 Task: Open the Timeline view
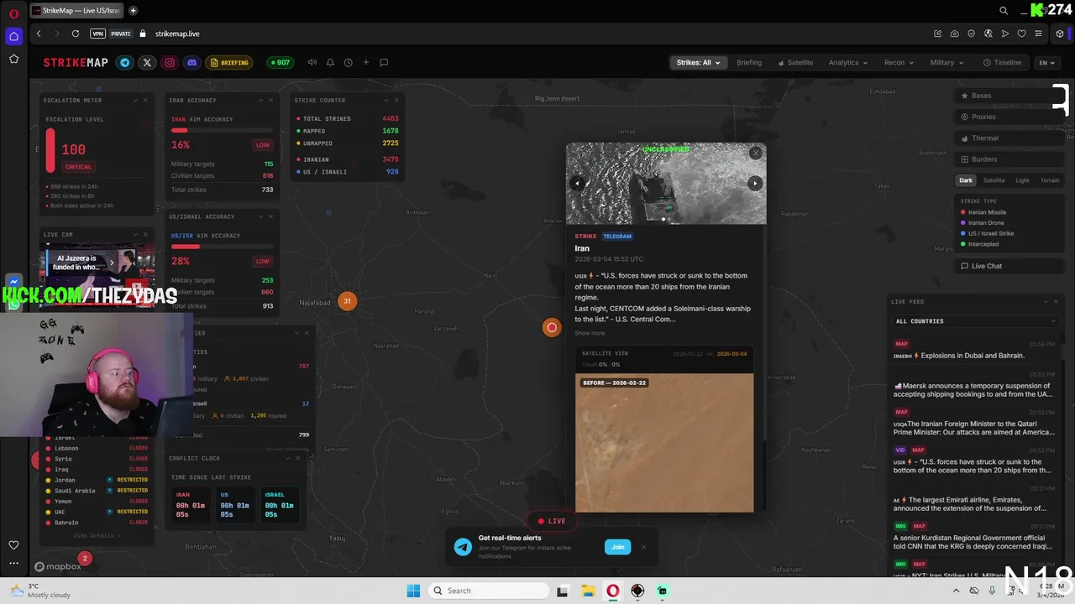click(x=1003, y=62)
